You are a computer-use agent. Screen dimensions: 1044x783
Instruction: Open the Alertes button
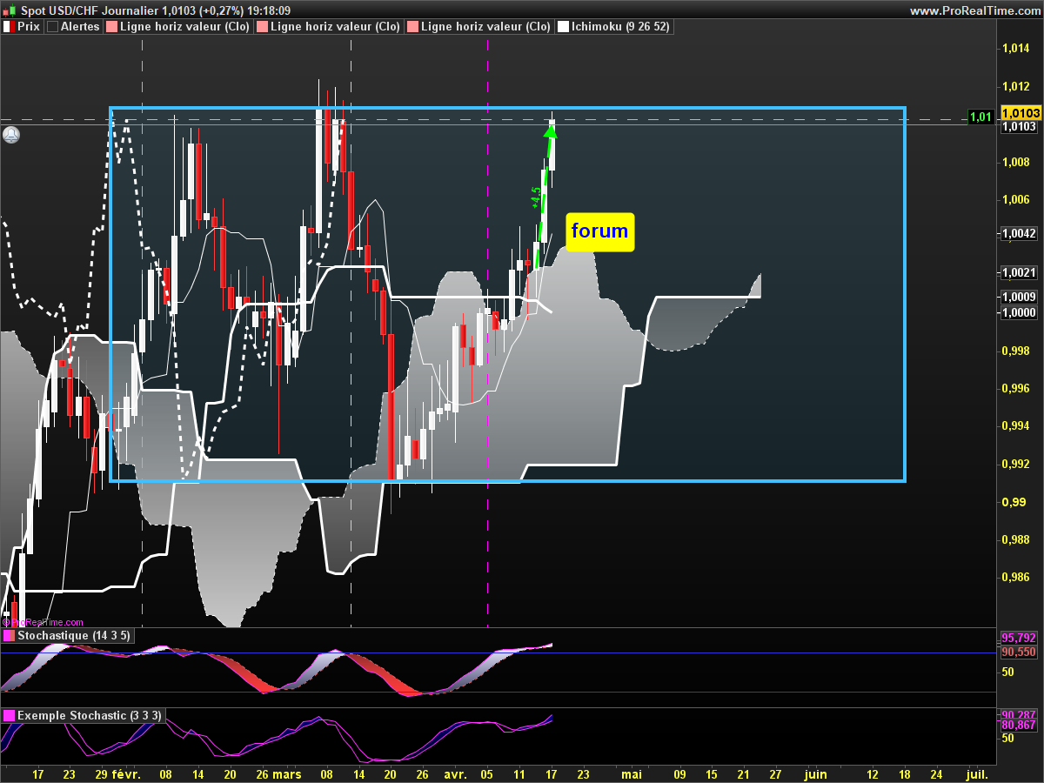(x=74, y=27)
